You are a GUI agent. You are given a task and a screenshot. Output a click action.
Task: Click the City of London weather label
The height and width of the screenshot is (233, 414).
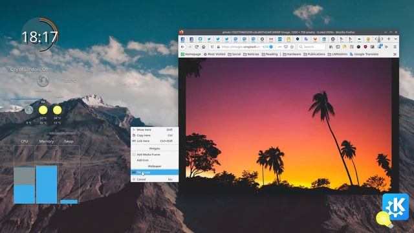click(29, 69)
